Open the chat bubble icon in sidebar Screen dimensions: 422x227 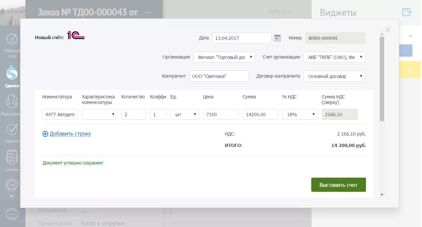12,214
